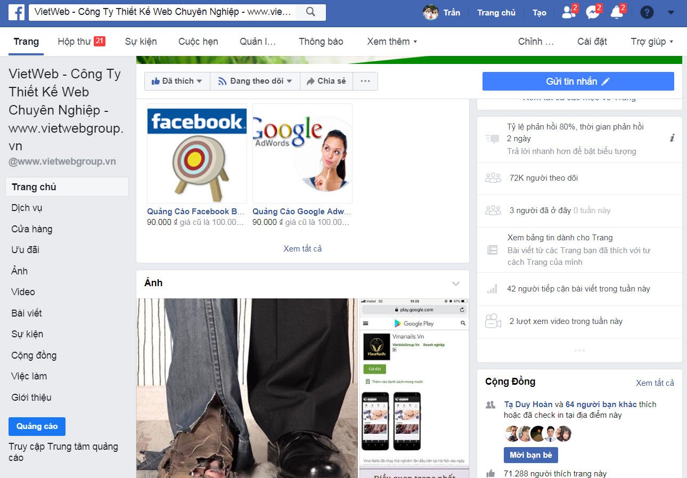Switch to the Hộp thư tab
This screenshot has width=687, height=478.
click(x=81, y=42)
